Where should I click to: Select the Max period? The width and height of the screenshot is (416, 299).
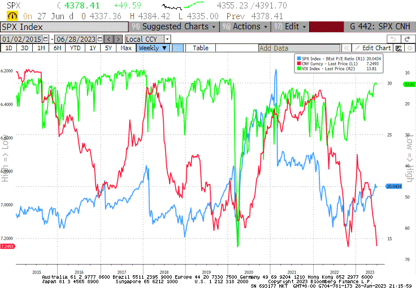click(x=126, y=48)
